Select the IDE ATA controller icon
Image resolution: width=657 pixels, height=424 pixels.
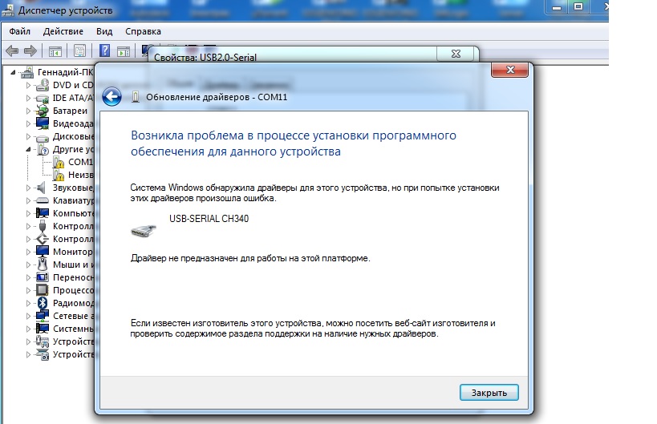tap(43, 98)
